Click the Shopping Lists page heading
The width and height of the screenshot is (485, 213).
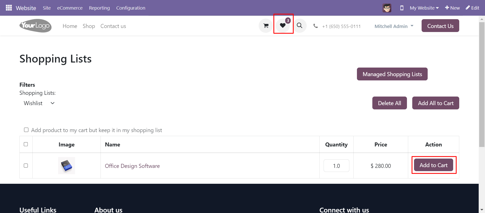[56, 59]
